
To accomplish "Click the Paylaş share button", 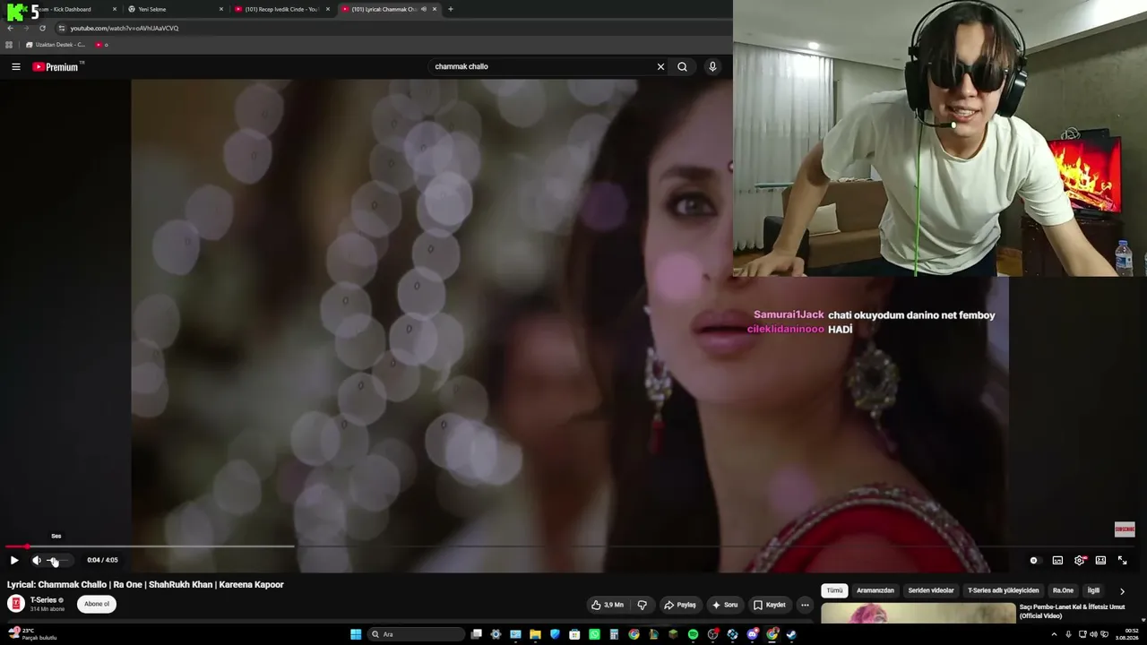I will [680, 605].
